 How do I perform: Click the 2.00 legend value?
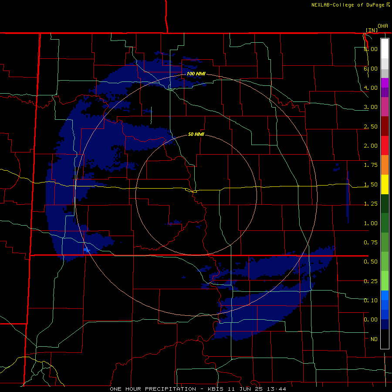[x=371, y=146]
